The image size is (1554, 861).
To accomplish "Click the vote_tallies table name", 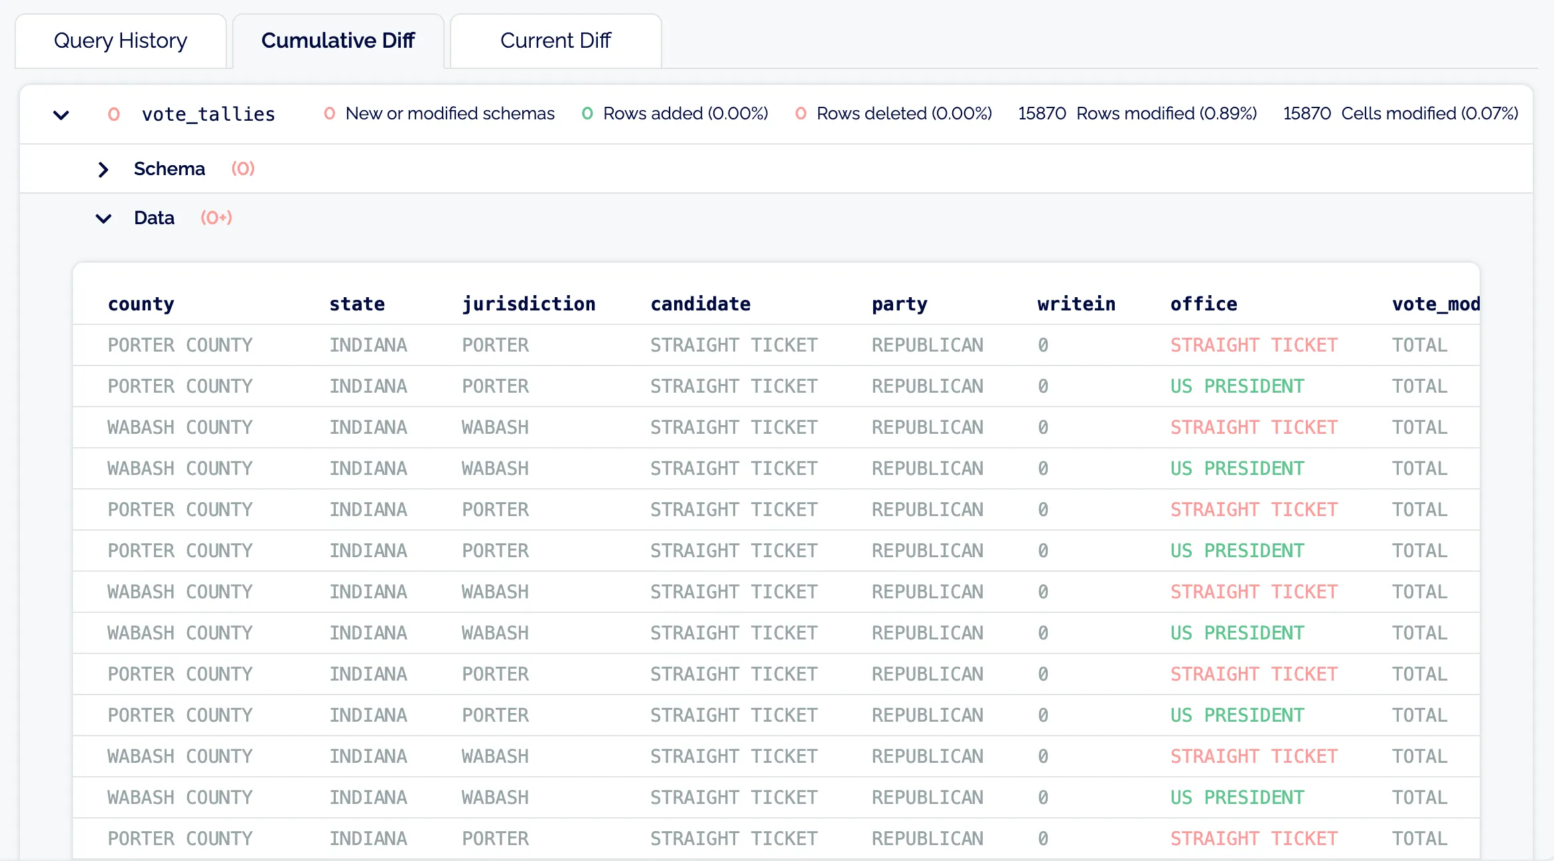I will (208, 113).
